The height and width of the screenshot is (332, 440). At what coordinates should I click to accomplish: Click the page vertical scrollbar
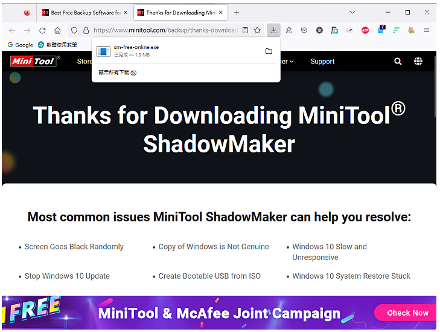click(435, 87)
